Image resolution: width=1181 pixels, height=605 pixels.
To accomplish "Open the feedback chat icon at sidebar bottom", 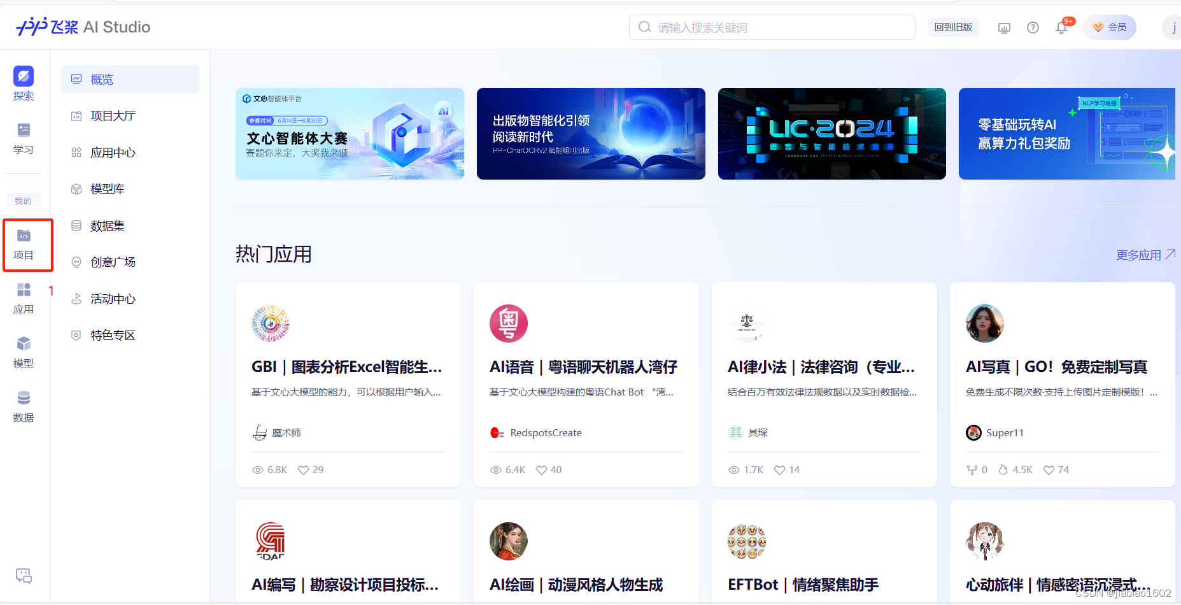I will tap(24, 576).
